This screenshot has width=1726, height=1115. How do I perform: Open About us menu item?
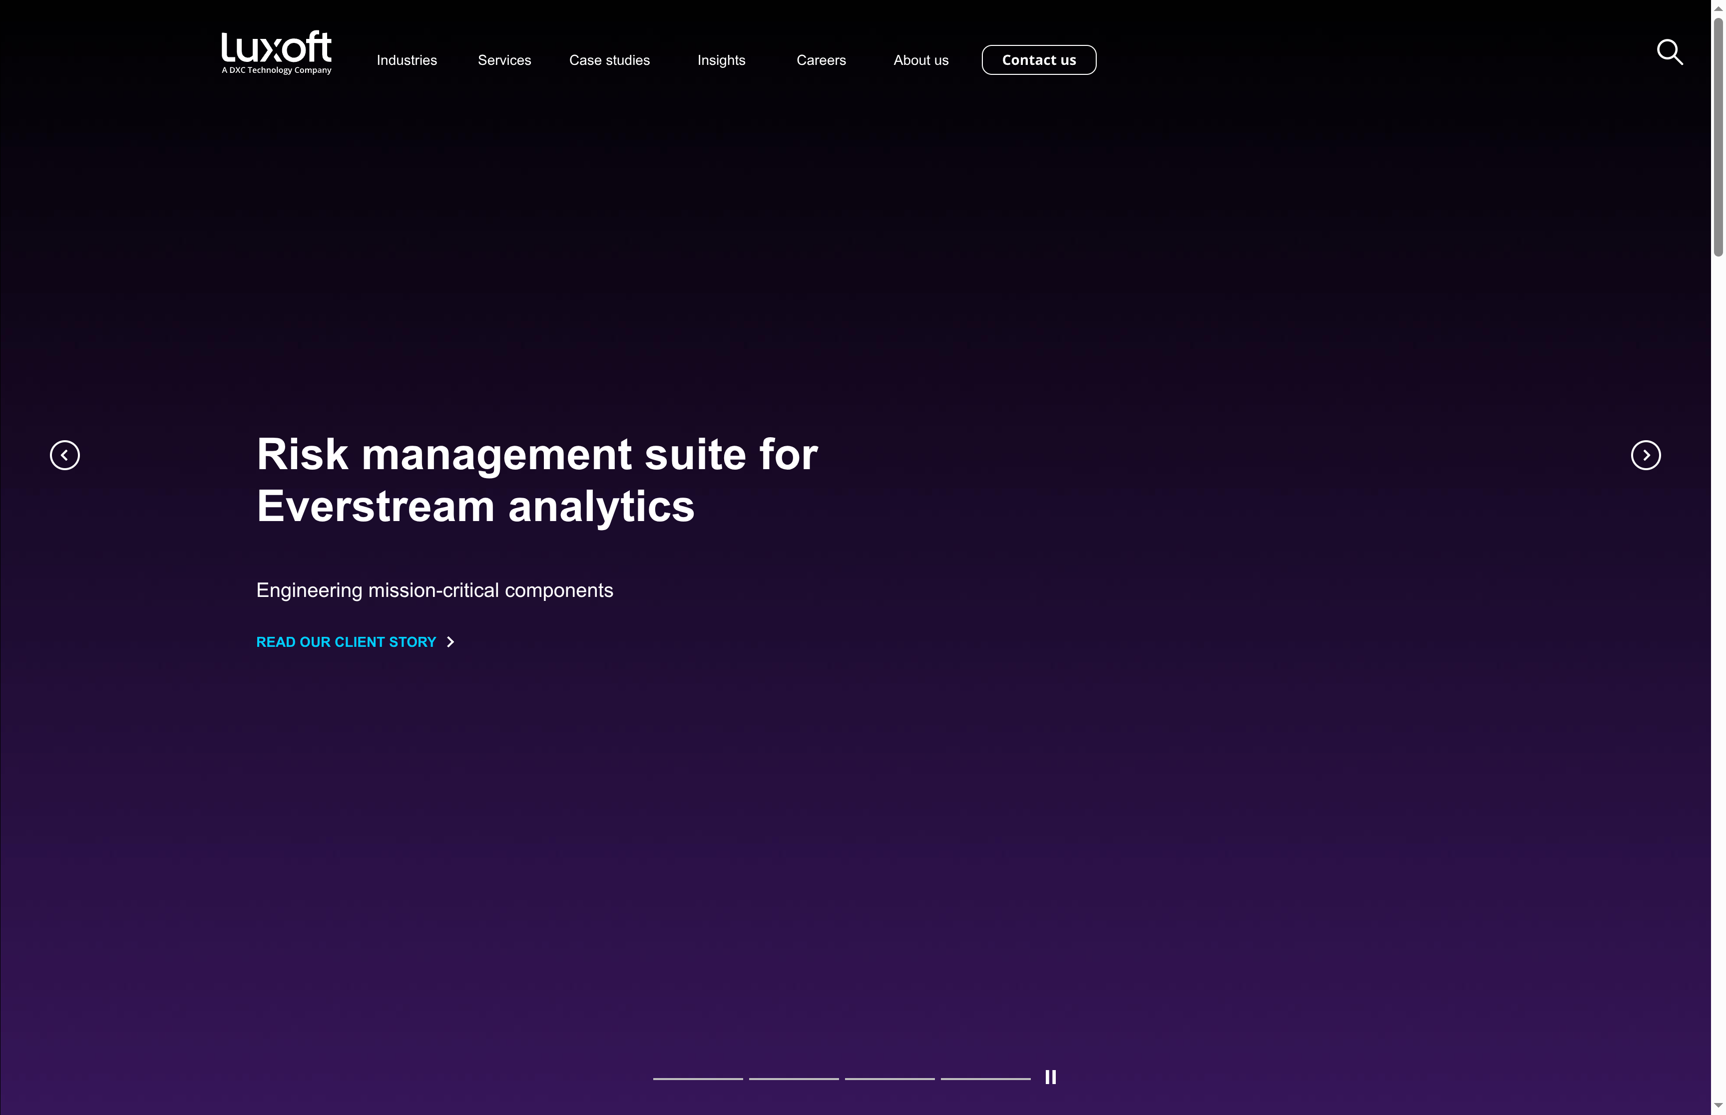(x=920, y=60)
